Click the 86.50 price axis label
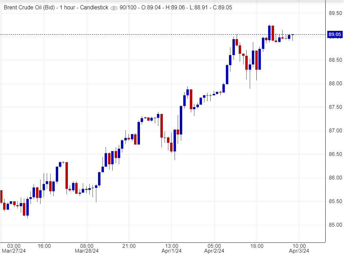Image resolution: width=344 pixels, height=254 pixels. [x=335, y=154]
